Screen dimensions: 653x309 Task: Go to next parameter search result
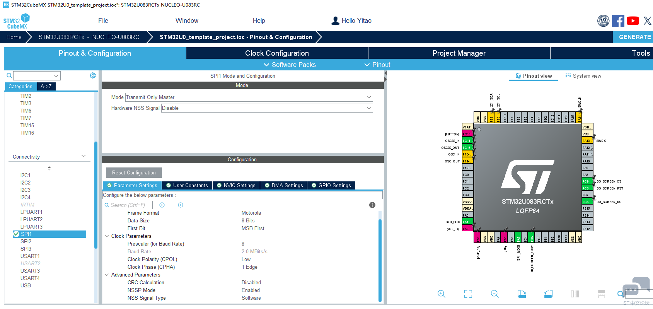(181, 205)
